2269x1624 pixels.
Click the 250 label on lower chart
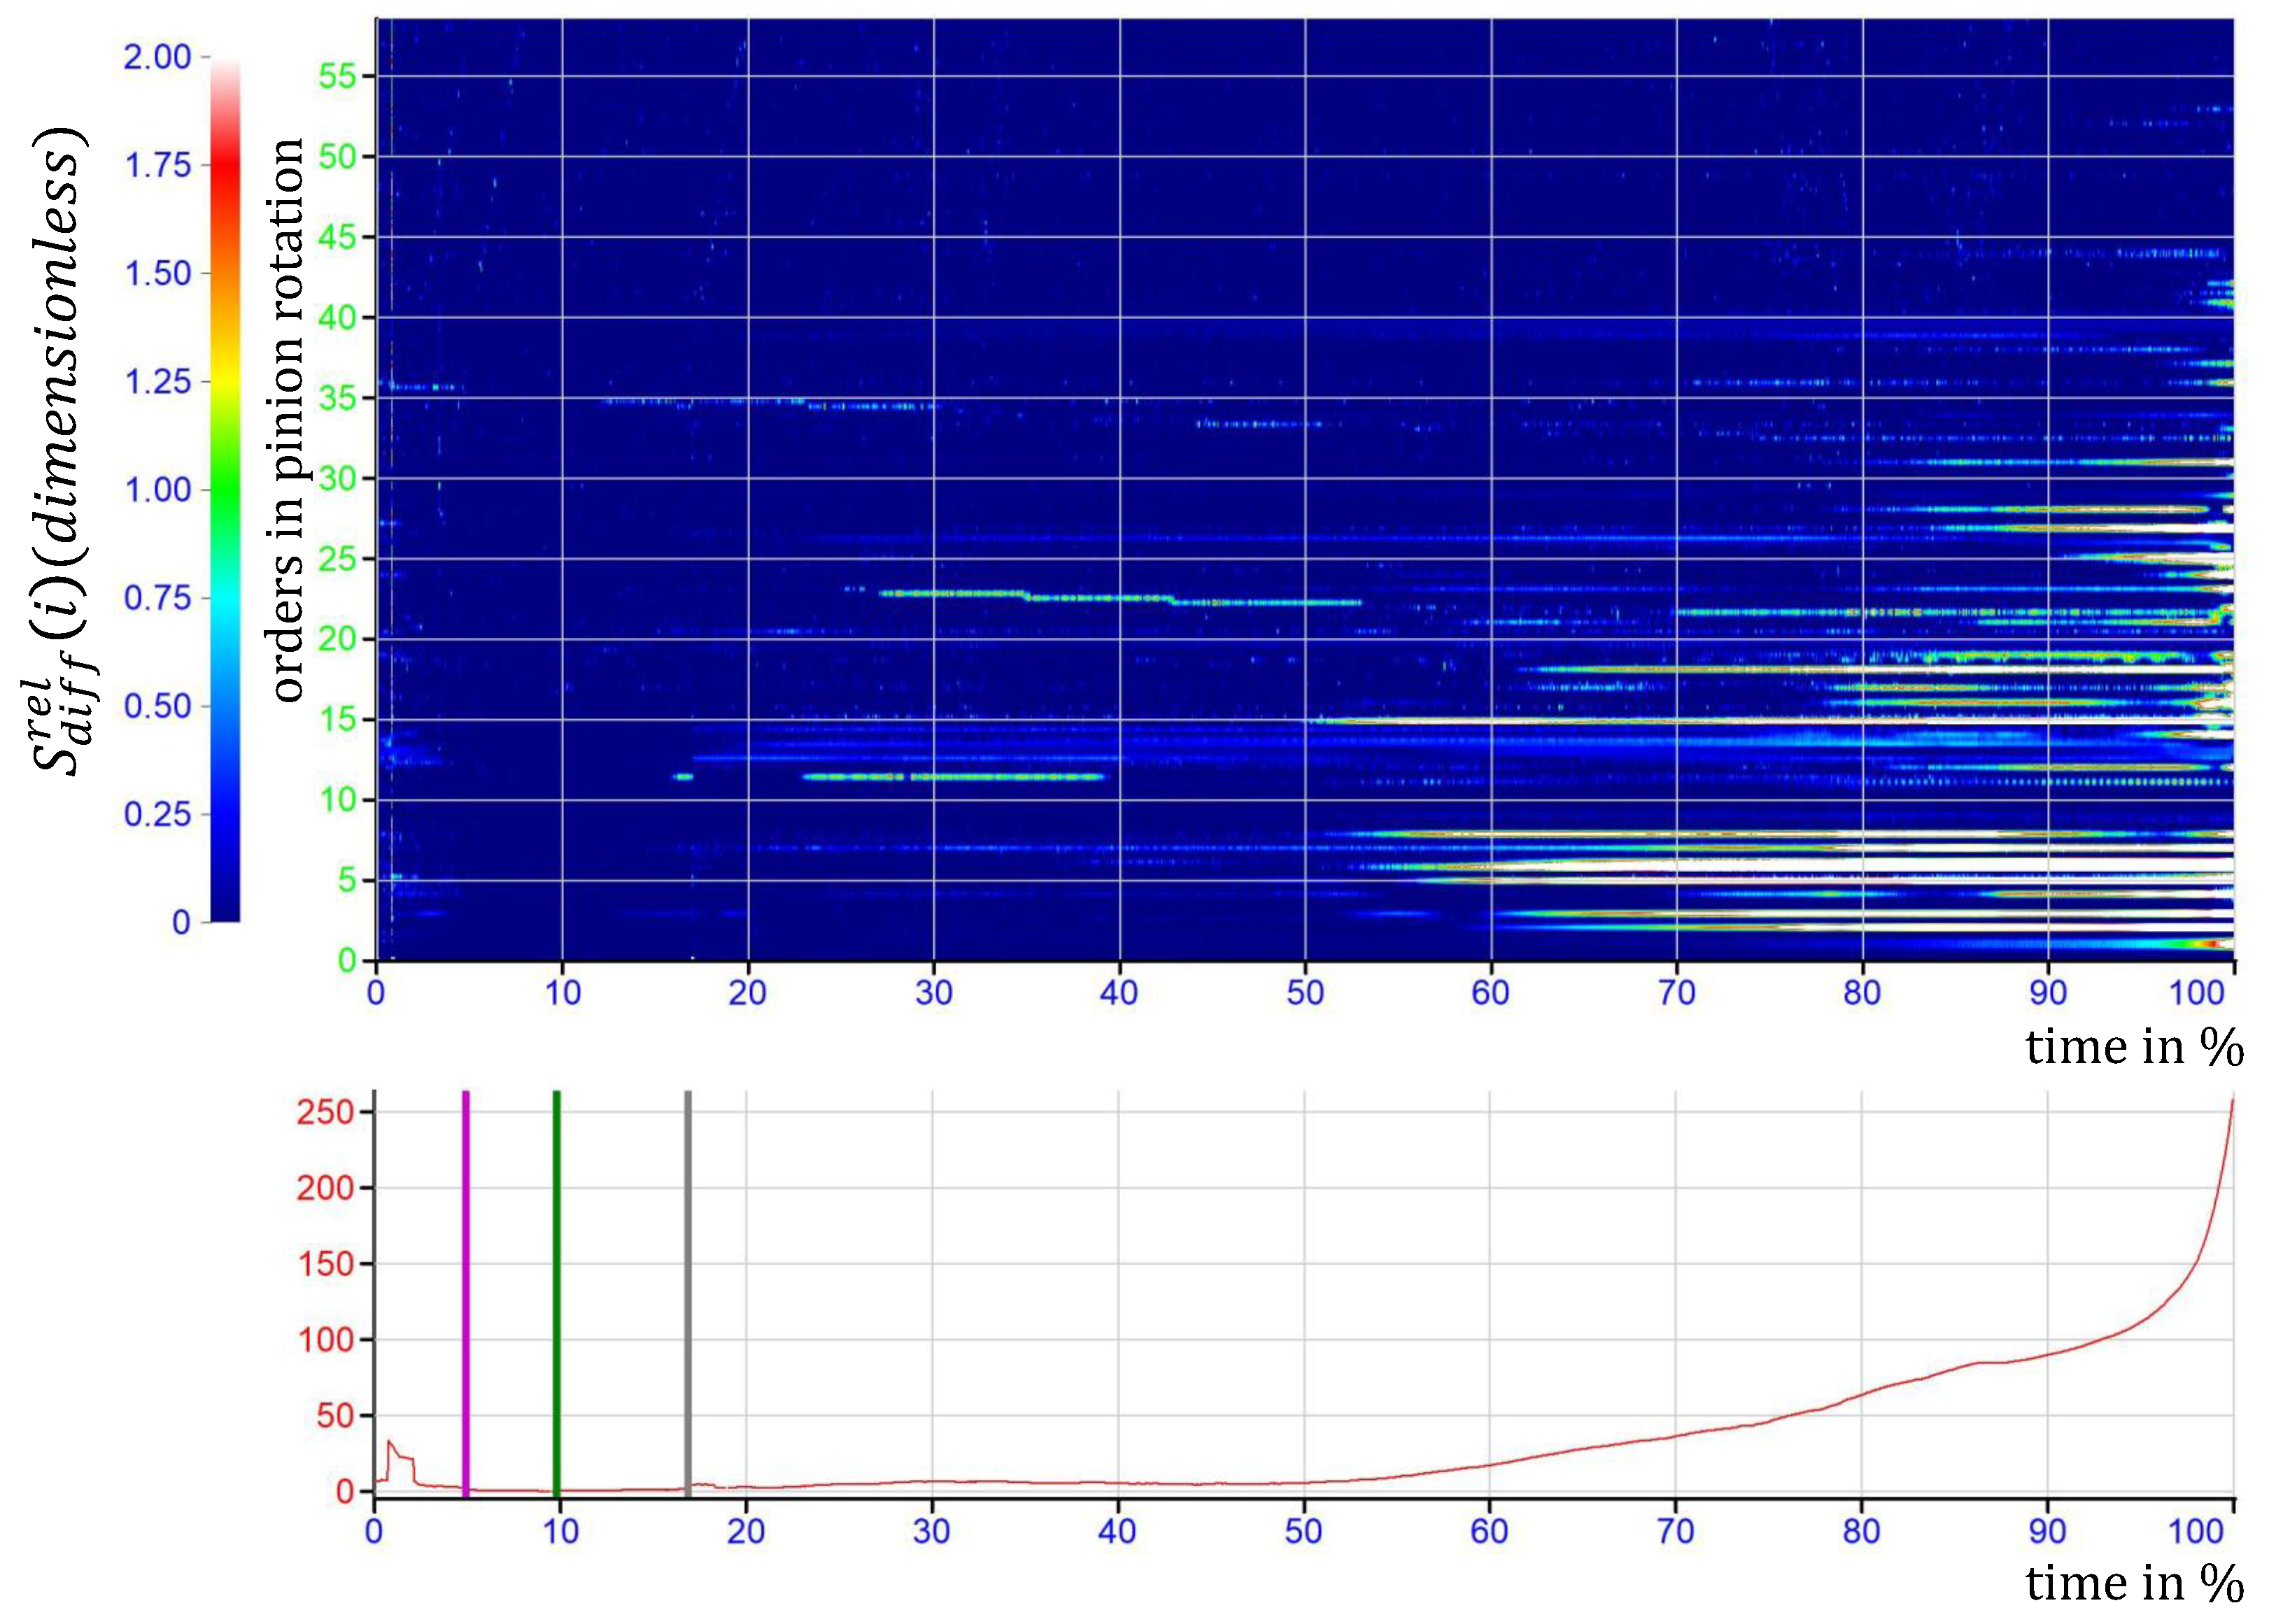coord(325,1112)
